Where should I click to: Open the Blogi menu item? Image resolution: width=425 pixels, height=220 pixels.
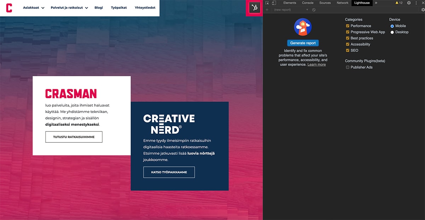pos(99,7)
